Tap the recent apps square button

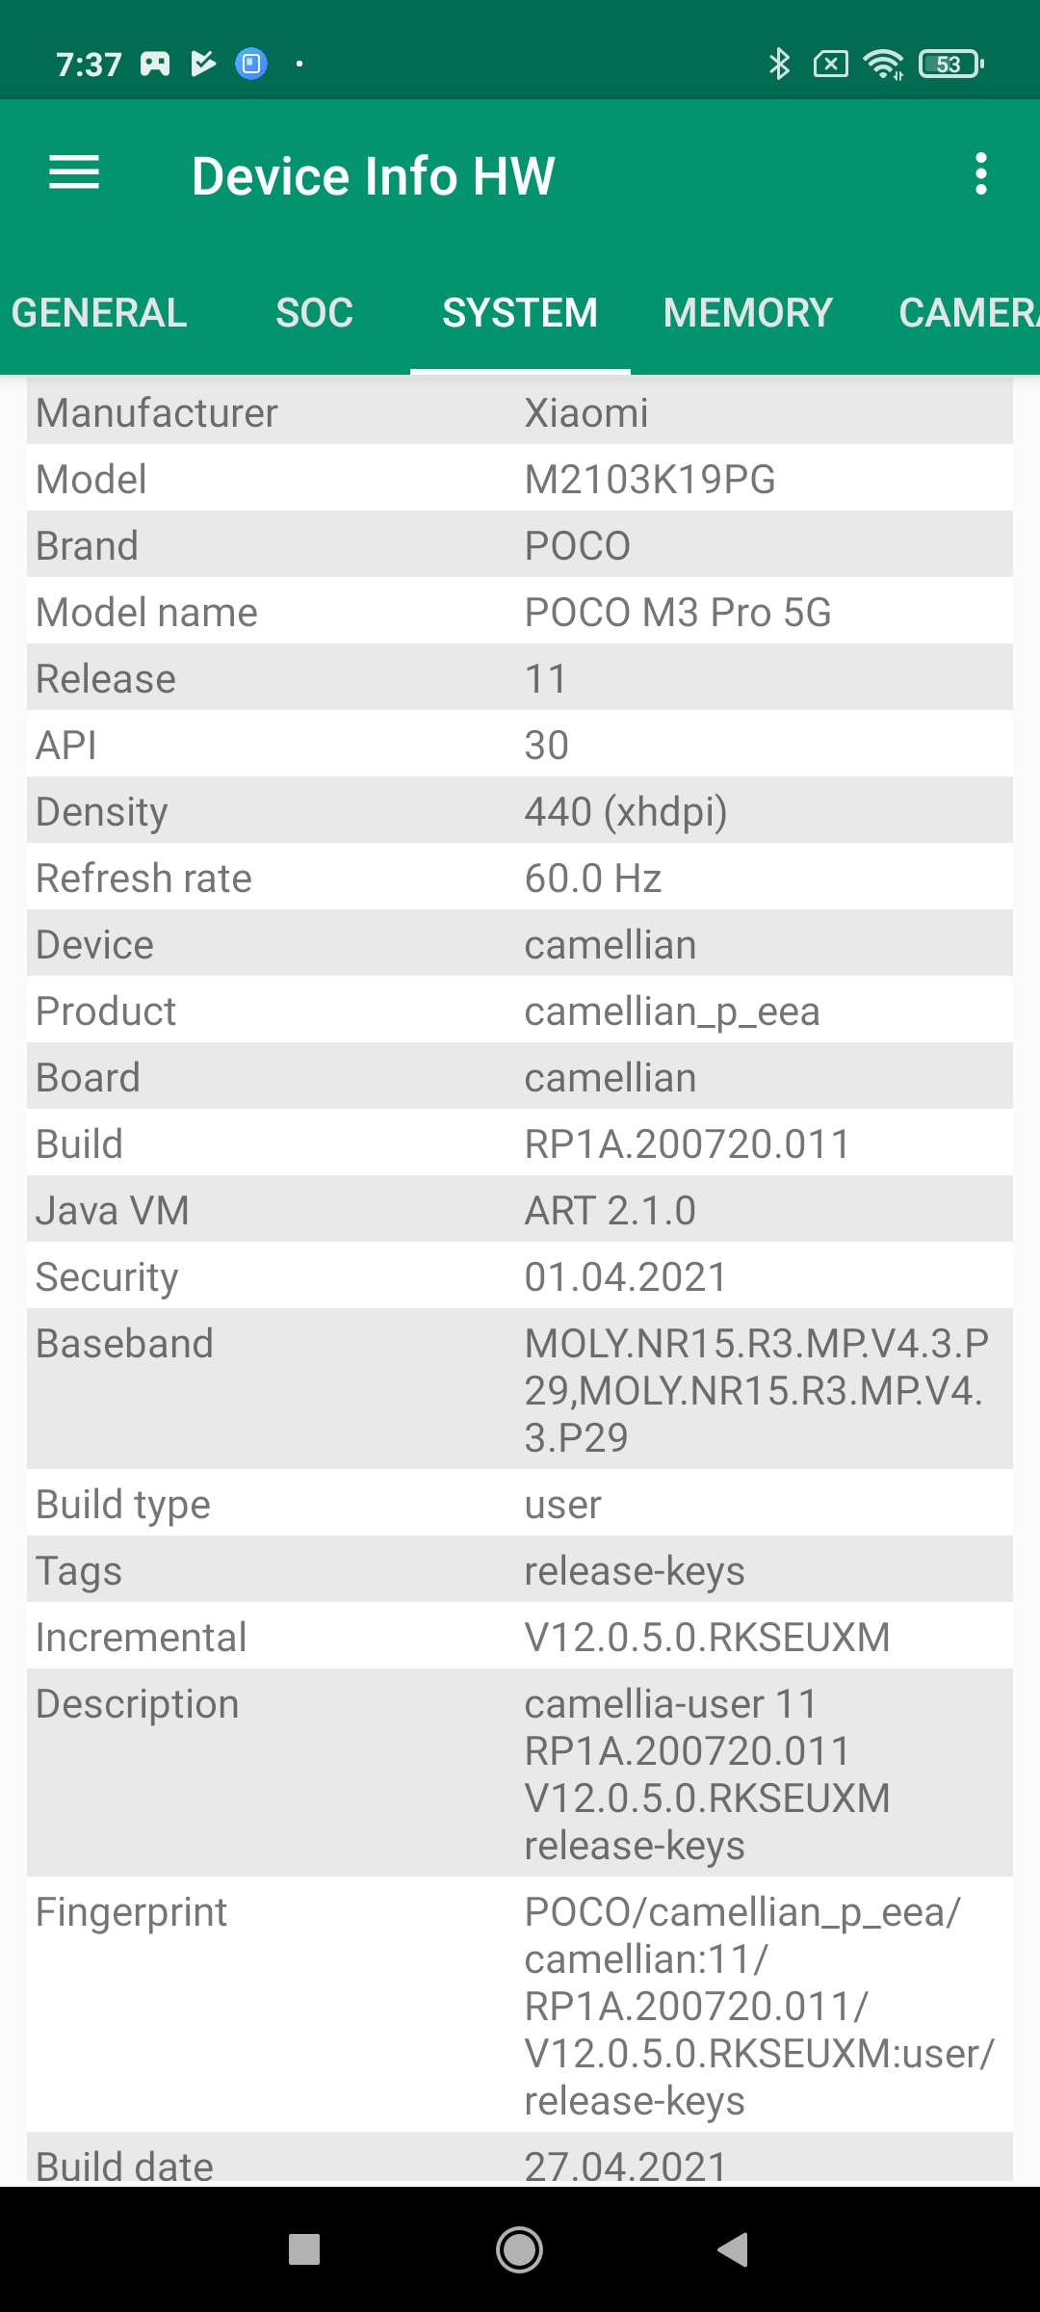tap(304, 2249)
